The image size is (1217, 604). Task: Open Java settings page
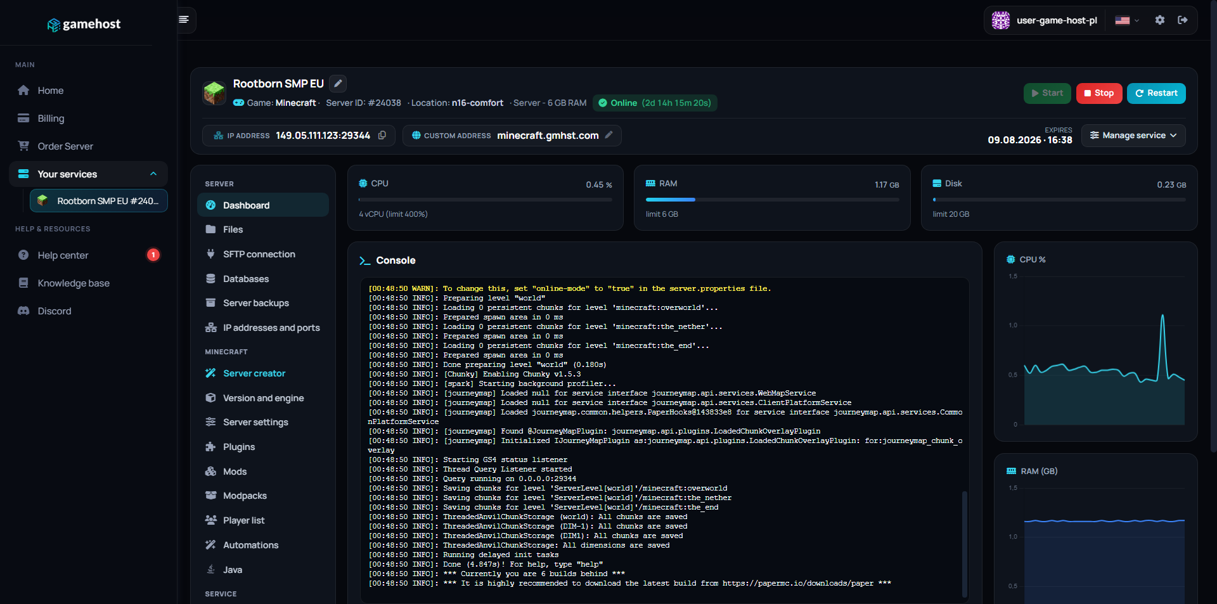(x=263, y=570)
